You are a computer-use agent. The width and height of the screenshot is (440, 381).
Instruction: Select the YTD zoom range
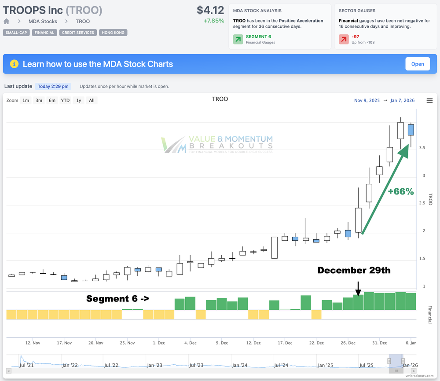point(65,100)
